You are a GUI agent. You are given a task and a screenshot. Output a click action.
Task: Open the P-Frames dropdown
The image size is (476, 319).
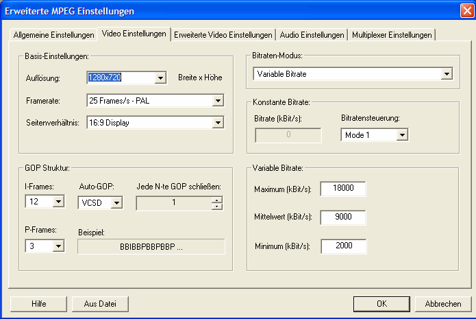click(x=58, y=246)
